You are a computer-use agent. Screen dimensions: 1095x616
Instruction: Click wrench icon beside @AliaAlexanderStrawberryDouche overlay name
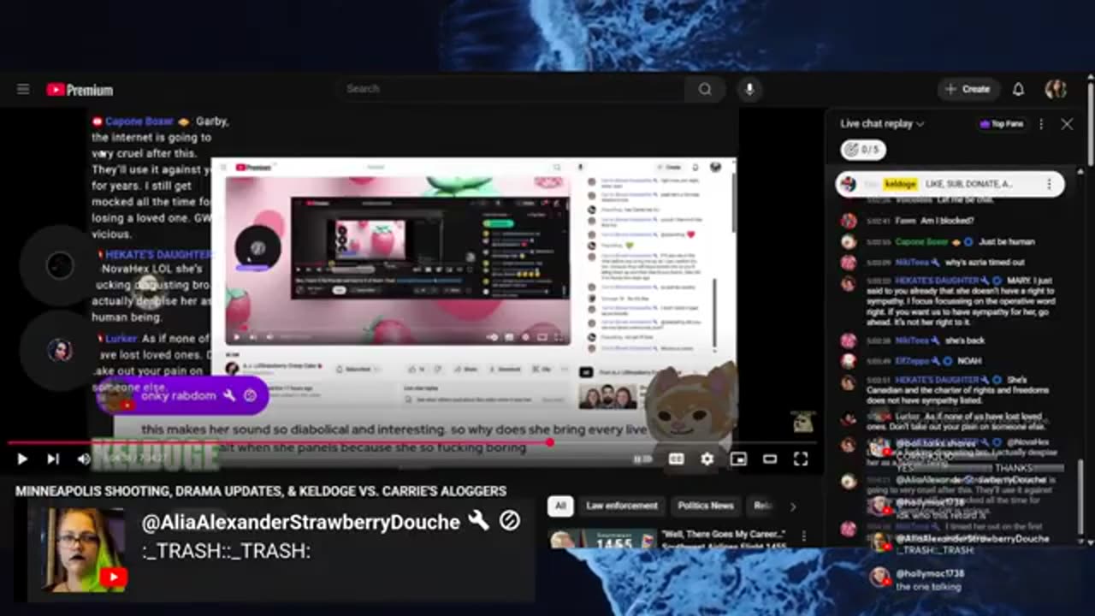[478, 521]
